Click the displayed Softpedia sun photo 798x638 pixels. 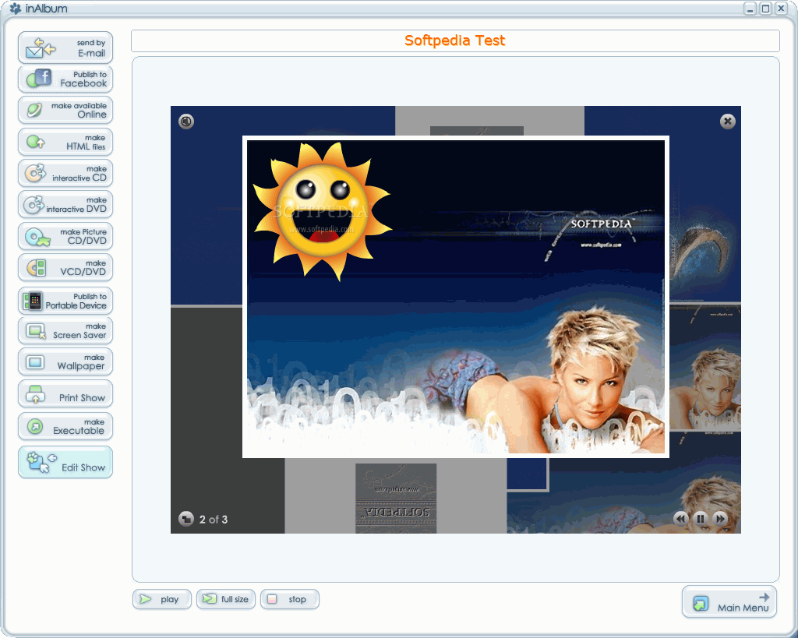click(x=455, y=297)
